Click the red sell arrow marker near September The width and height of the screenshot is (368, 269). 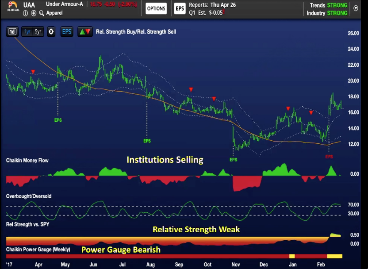coord(191,89)
